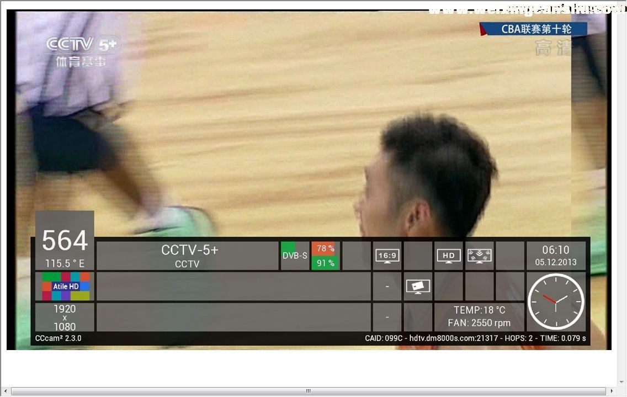Click channel number 564

click(65, 240)
